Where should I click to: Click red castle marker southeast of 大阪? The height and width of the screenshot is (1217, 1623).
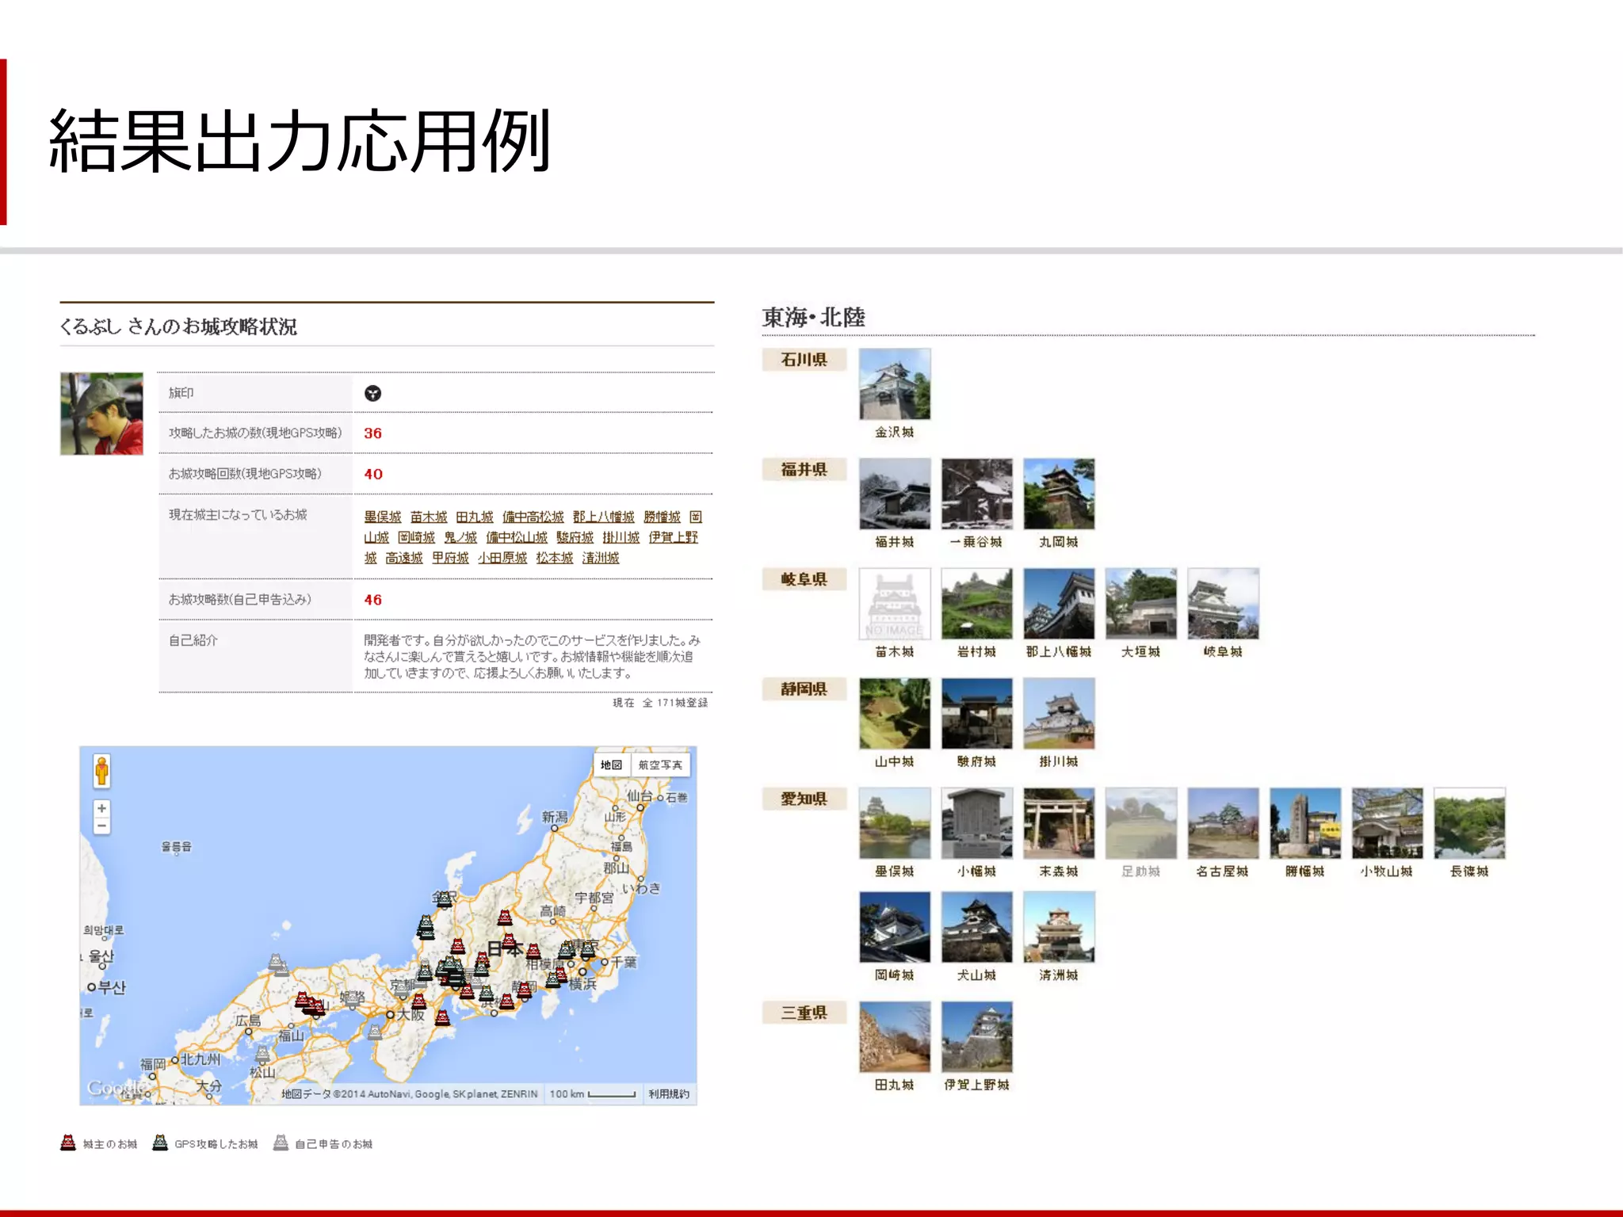tap(442, 1017)
